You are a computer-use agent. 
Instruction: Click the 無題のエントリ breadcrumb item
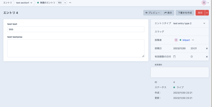point(48,3)
